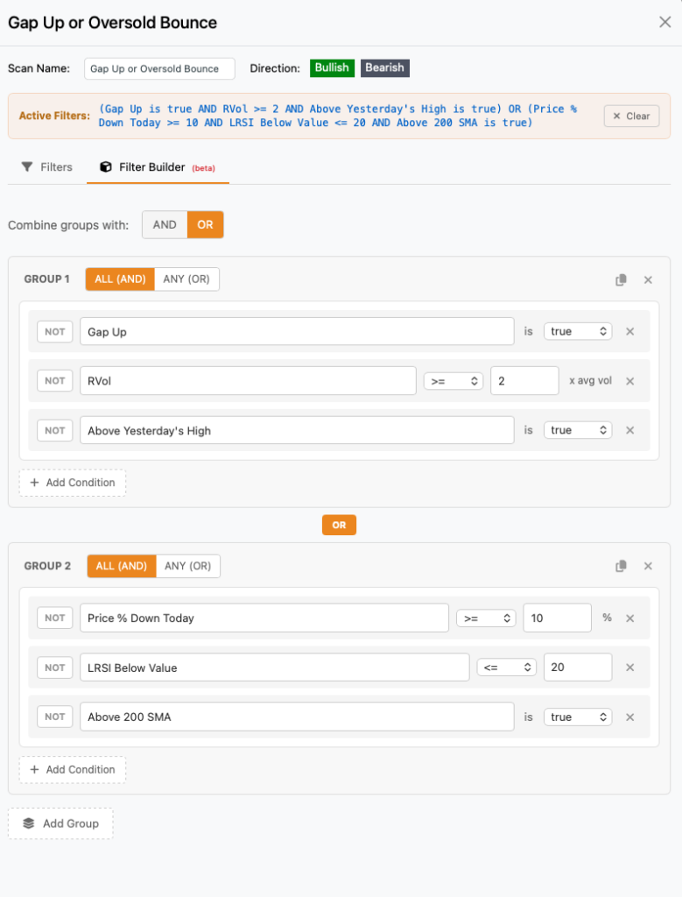The height and width of the screenshot is (897, 682).
Task: Duplicate Group 1 using the copy icon
Action: pos(621,280)
